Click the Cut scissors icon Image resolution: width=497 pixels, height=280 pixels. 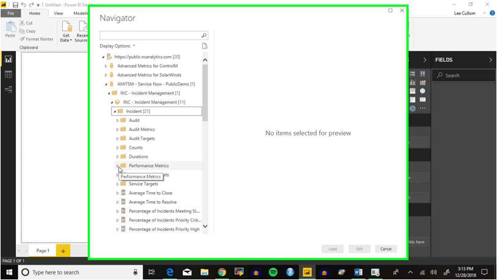(x=22, y=23)
